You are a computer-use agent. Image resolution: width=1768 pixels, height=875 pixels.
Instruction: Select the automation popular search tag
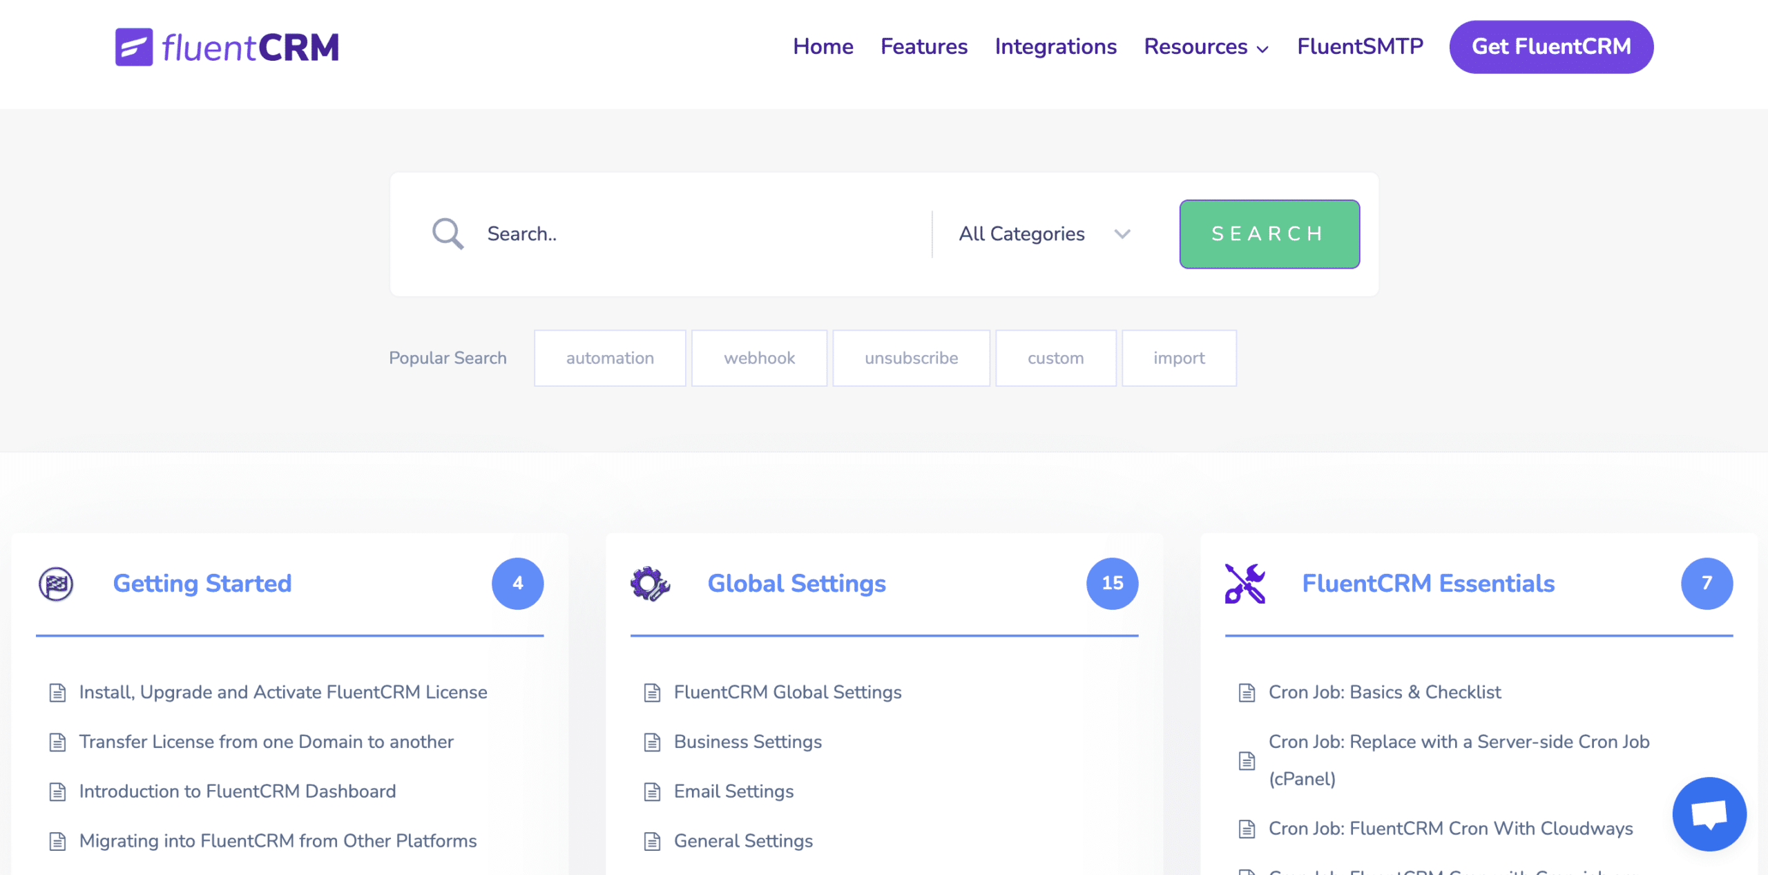coord(609,358)
